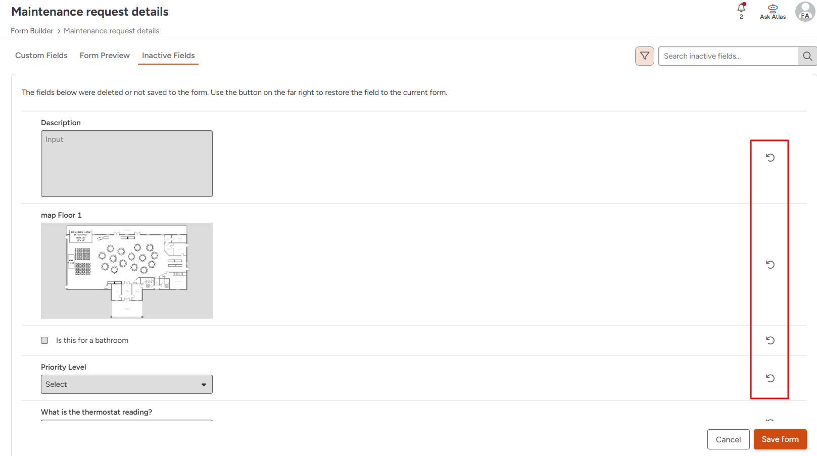Restore the Description field
The width and height of the screenshot is (817, 456).
[x=770, y=158]
